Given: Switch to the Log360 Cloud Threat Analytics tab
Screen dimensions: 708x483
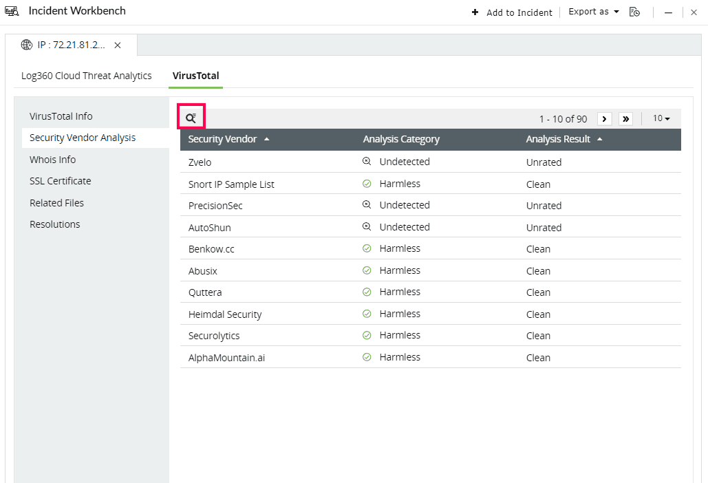Looking at the screenshot, I should (86, 76).
